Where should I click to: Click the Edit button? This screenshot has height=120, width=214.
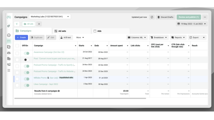(x=51, y=37)
